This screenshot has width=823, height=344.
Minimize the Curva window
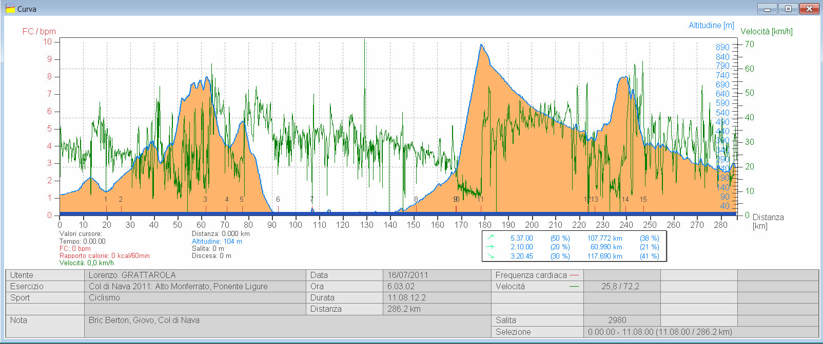click(x=767, y=9)
